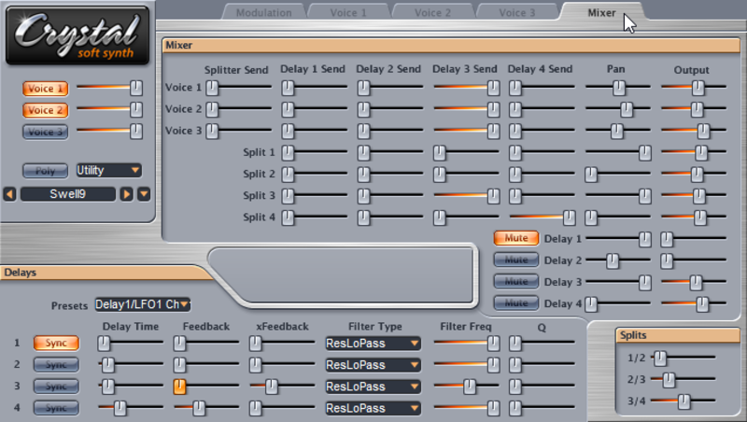This screenshot has width=747, height=422.
Task: Turn off Sync for delay 1
Action: [x=56, y=343]
